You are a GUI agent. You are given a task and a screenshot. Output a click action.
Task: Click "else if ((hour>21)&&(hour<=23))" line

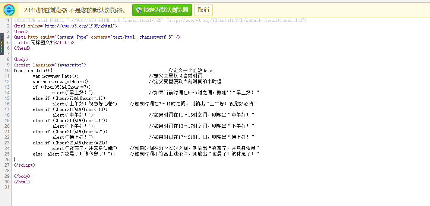70,143
